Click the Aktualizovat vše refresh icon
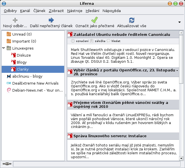The image size is (185, 168). click(x=132, y=20)
